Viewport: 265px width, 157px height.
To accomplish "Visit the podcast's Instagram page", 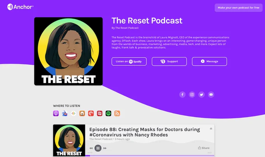I will pos(192,94).
